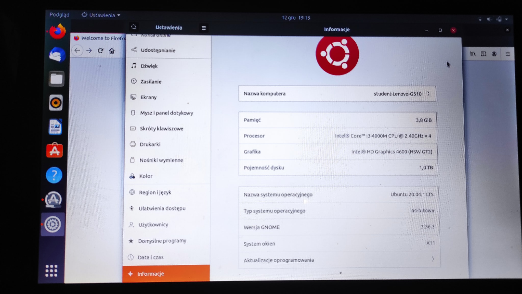Image resolution: width=522 pixels, height=294 pixels.
Task: Go to Ekrany display settings
Action: [168, 97]
